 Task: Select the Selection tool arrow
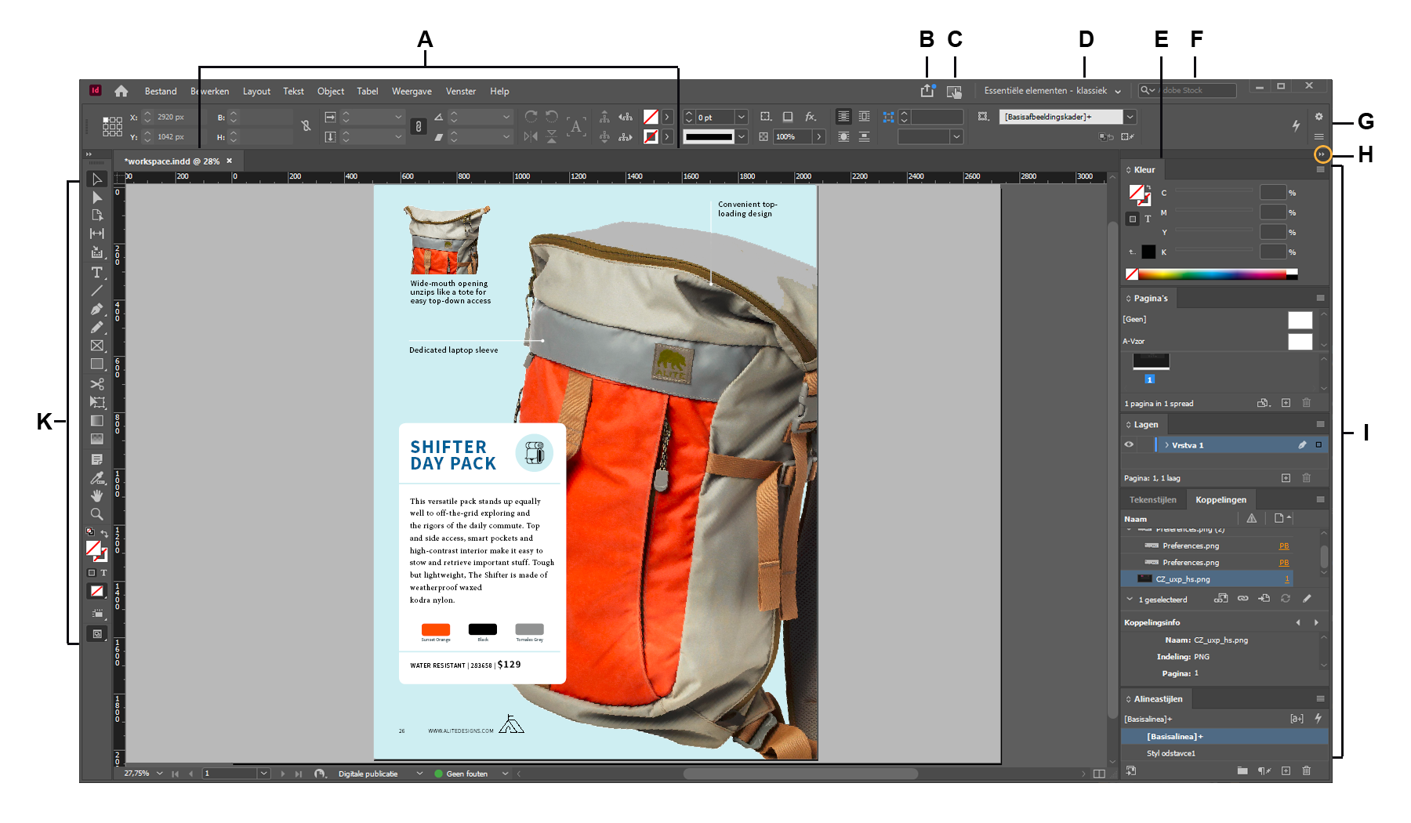coord(97,179)
